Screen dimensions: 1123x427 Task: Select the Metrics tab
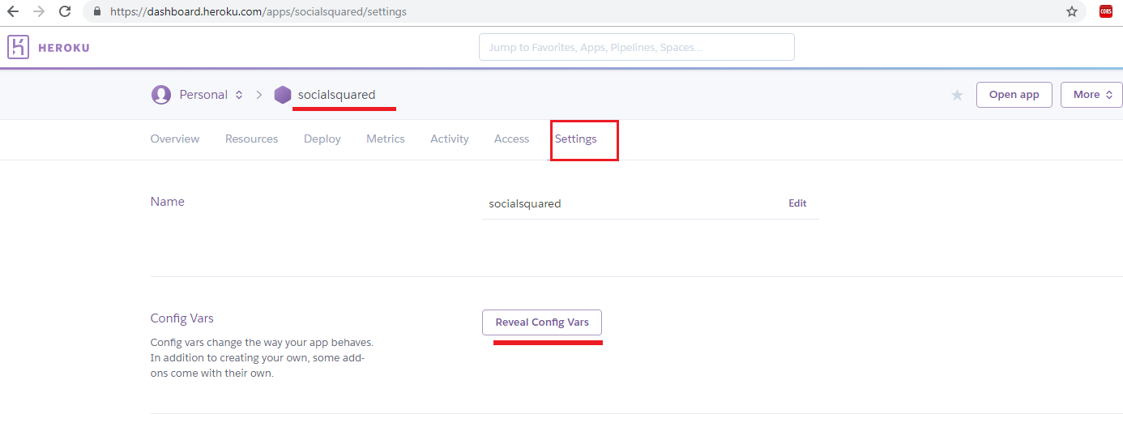coord(386,139)
